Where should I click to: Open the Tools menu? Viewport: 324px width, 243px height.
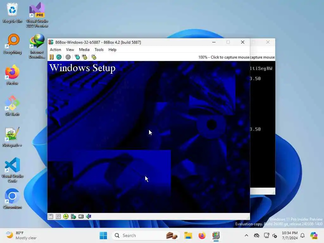tap(99, 50)
